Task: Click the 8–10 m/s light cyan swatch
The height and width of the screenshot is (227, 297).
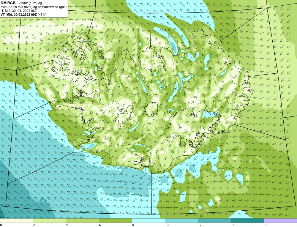Action: (x=148, y=221)
